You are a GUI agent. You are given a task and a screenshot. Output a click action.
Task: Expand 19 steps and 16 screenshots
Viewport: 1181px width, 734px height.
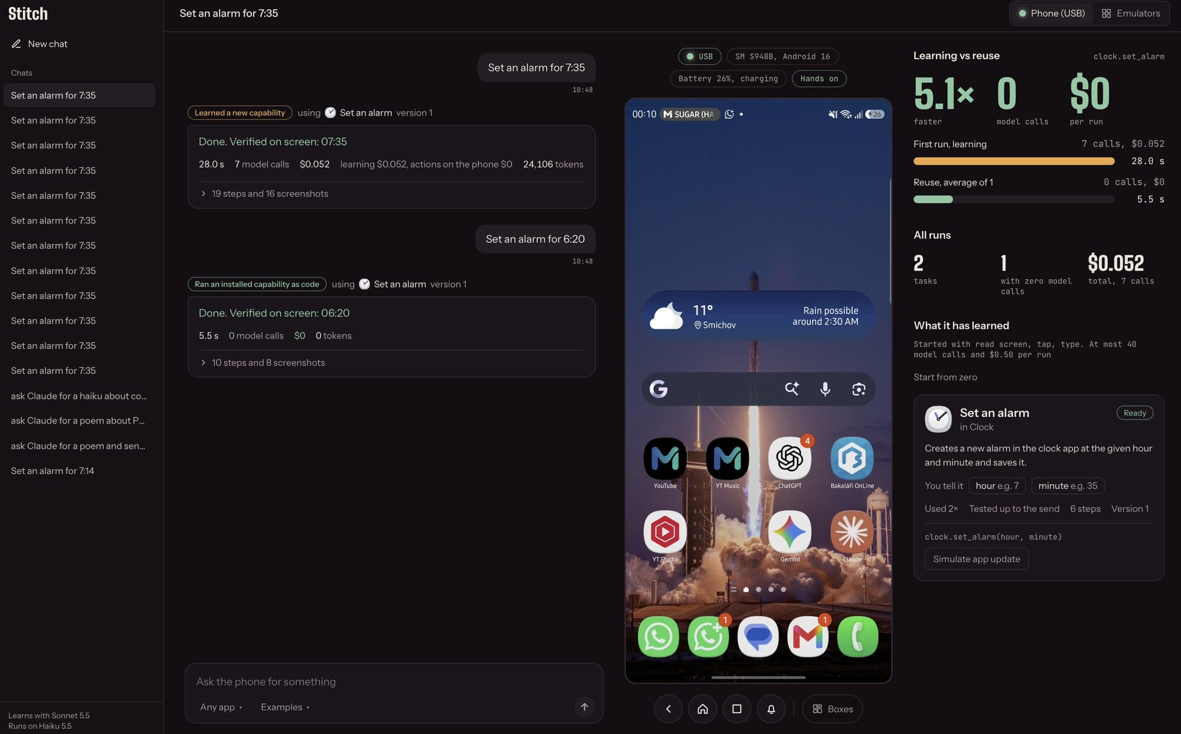[x=264, y=194]
